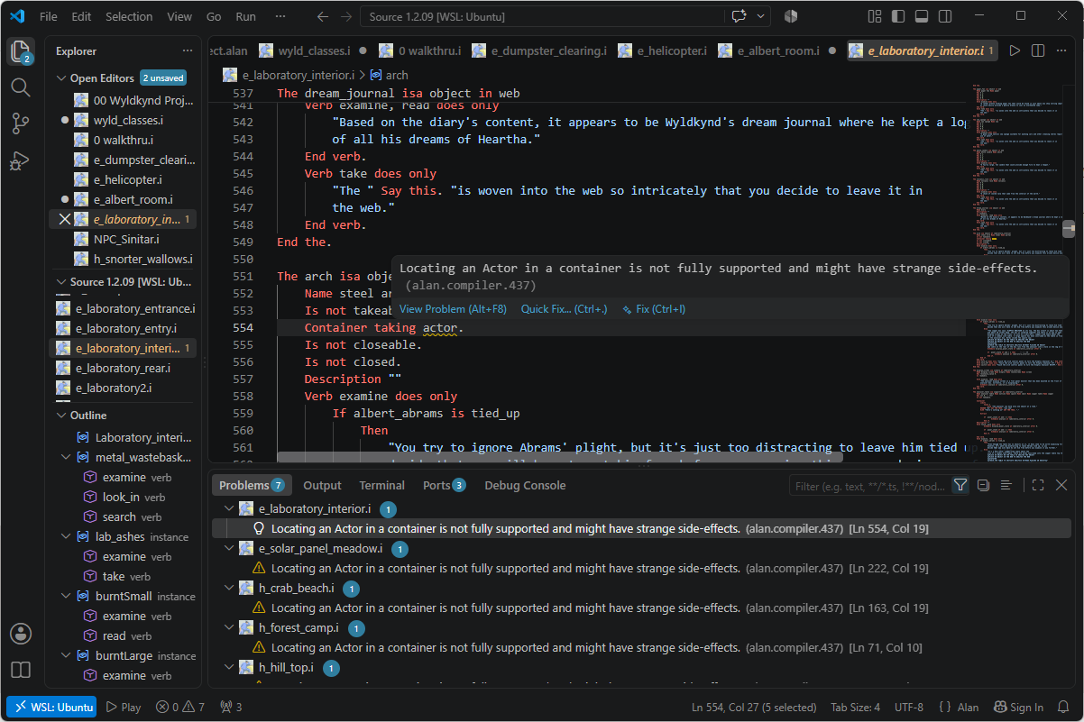Click the WSL: Ubuntu remote indicator
The image size is (1084, 722).
52,708
